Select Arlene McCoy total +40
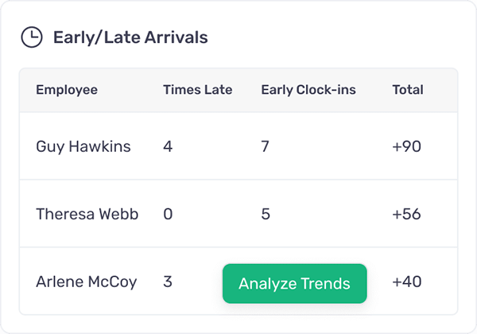Viewport: 477px width, 334px height. pos(407,282)
